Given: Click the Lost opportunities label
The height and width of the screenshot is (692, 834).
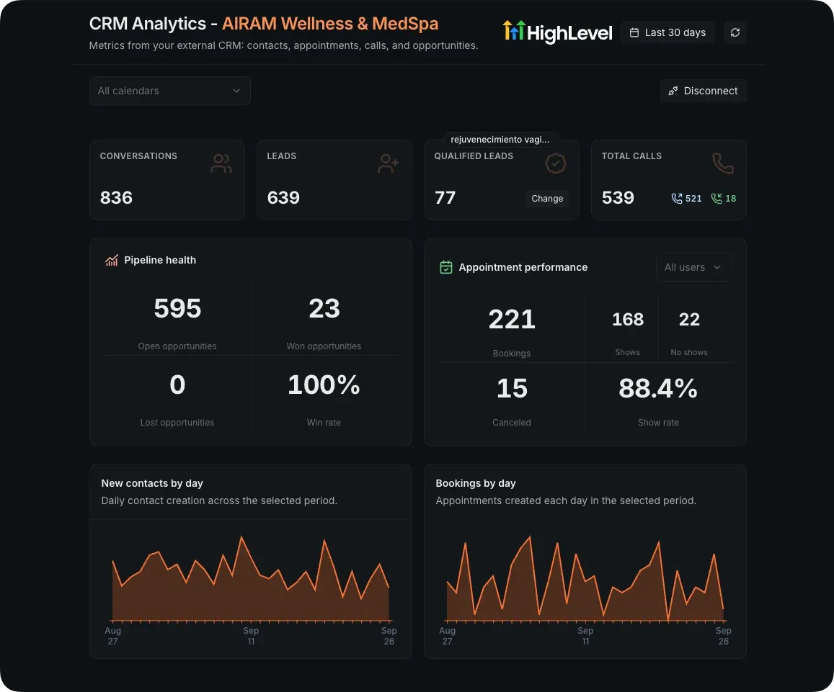Looking at the screenshot, I should [x=177, y=423].
